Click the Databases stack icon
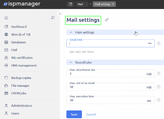 (6, 42)
